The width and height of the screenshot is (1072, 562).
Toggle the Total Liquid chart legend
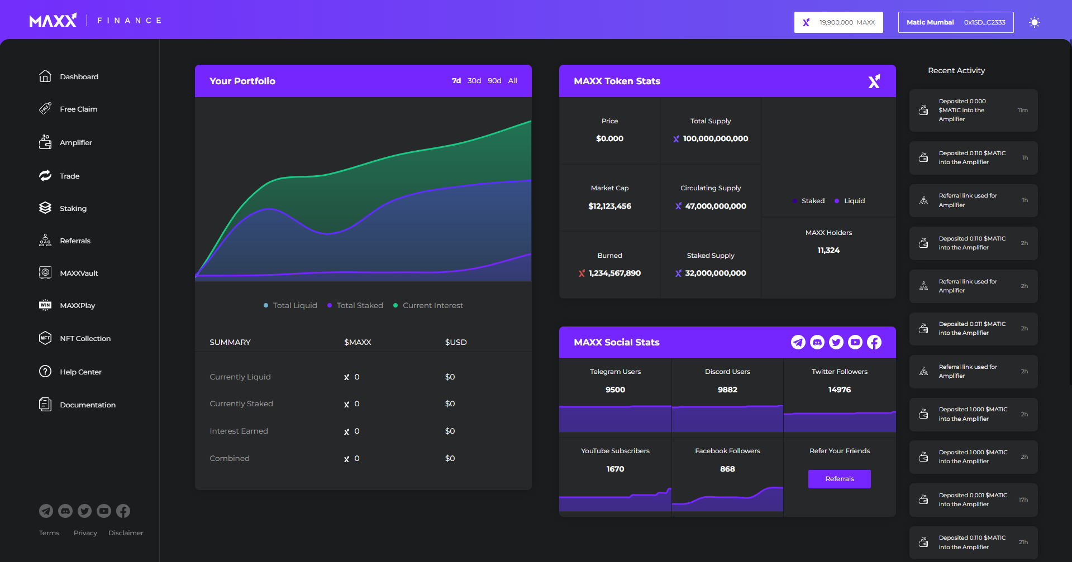pyautogui.click(x=290, y=305)
